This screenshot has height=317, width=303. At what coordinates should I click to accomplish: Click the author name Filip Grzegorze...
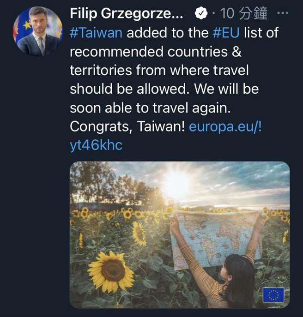(126, 14)
